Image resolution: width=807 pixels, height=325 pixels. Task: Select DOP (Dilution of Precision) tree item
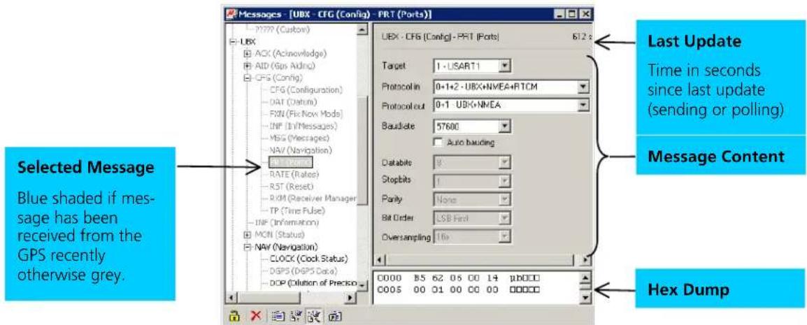(x=313, y=283)
